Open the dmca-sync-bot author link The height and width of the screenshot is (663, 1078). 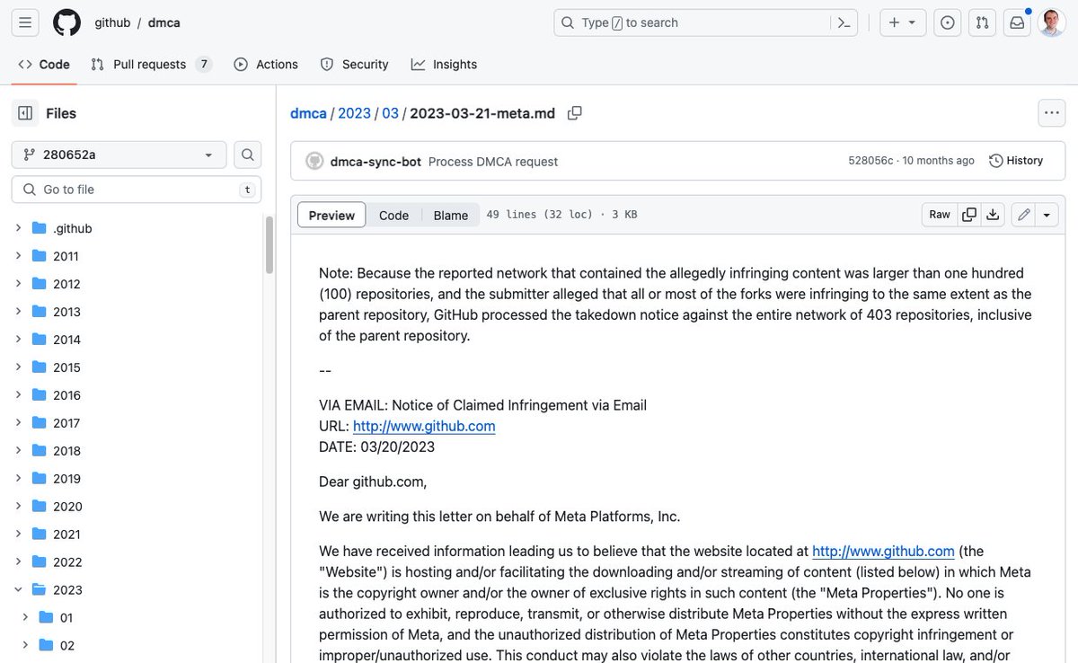pos(376,162)
